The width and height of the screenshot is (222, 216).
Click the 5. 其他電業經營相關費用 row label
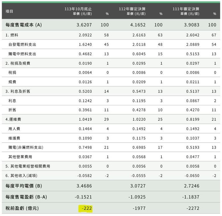click(28, 166)
